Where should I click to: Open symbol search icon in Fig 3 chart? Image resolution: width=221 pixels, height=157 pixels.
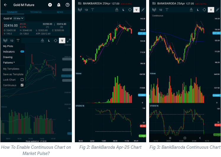[154, 3]
